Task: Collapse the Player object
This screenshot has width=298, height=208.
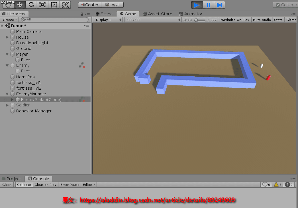Action: [7, 54]
